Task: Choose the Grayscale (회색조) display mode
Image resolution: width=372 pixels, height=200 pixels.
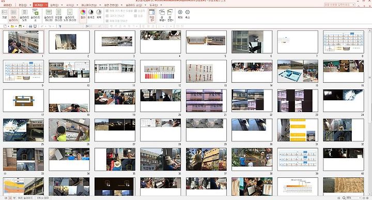Action: pos(91,14)
